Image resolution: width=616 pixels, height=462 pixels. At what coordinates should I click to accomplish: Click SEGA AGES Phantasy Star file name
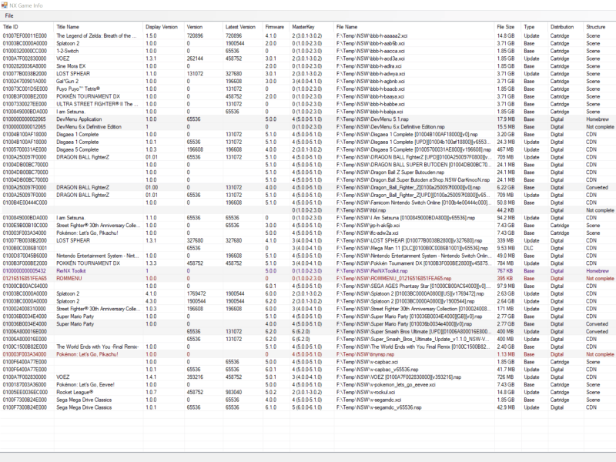click(413, 286)
